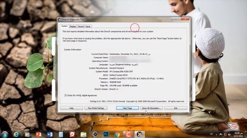Screen dimensions: 247x138
Task: Click the Next Page button
Action: [127, 108]
